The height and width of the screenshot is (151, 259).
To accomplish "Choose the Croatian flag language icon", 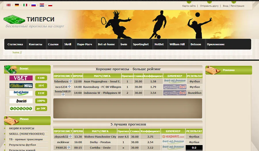I will click(x=42, y=5).
